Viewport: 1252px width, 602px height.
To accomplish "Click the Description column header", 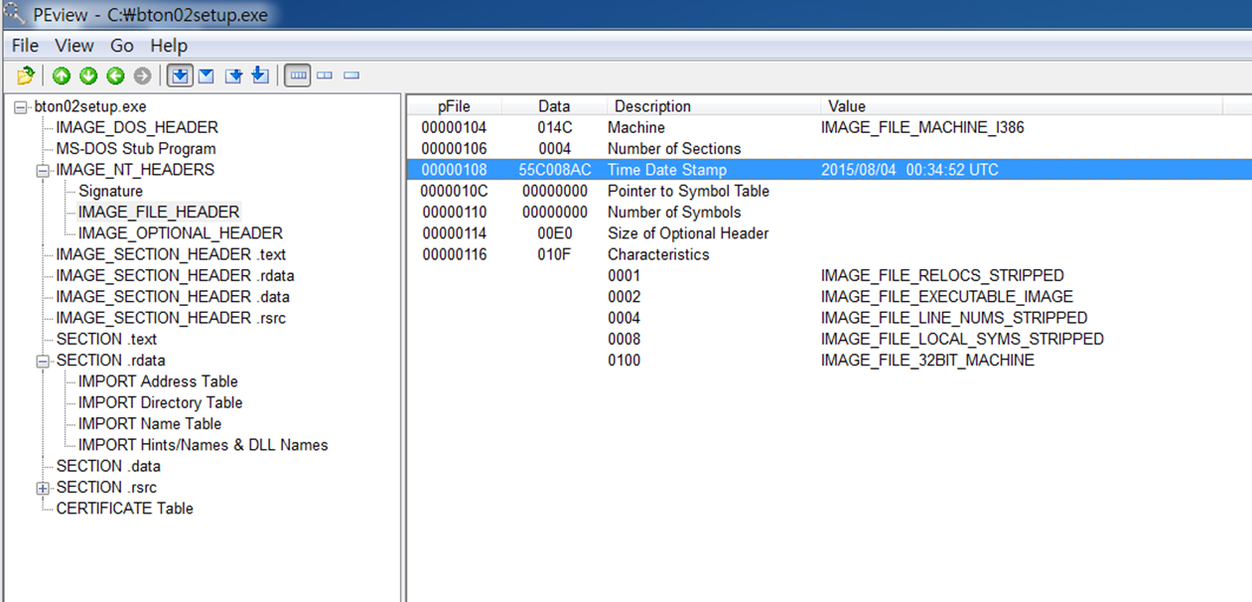I will 713,106.
